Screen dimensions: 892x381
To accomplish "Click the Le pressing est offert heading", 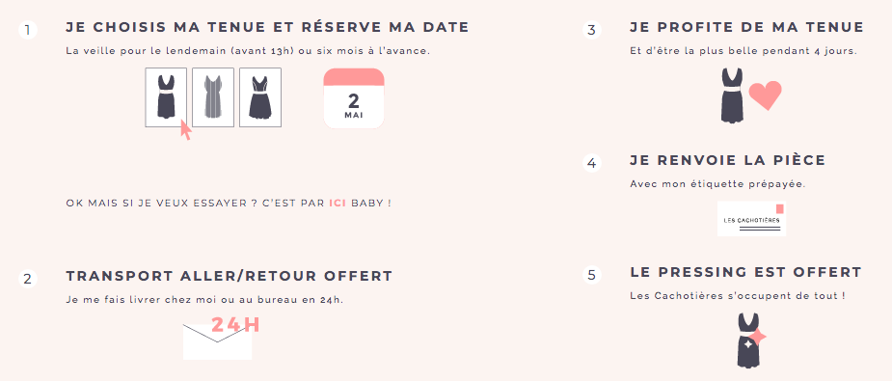I will point(745,272).
